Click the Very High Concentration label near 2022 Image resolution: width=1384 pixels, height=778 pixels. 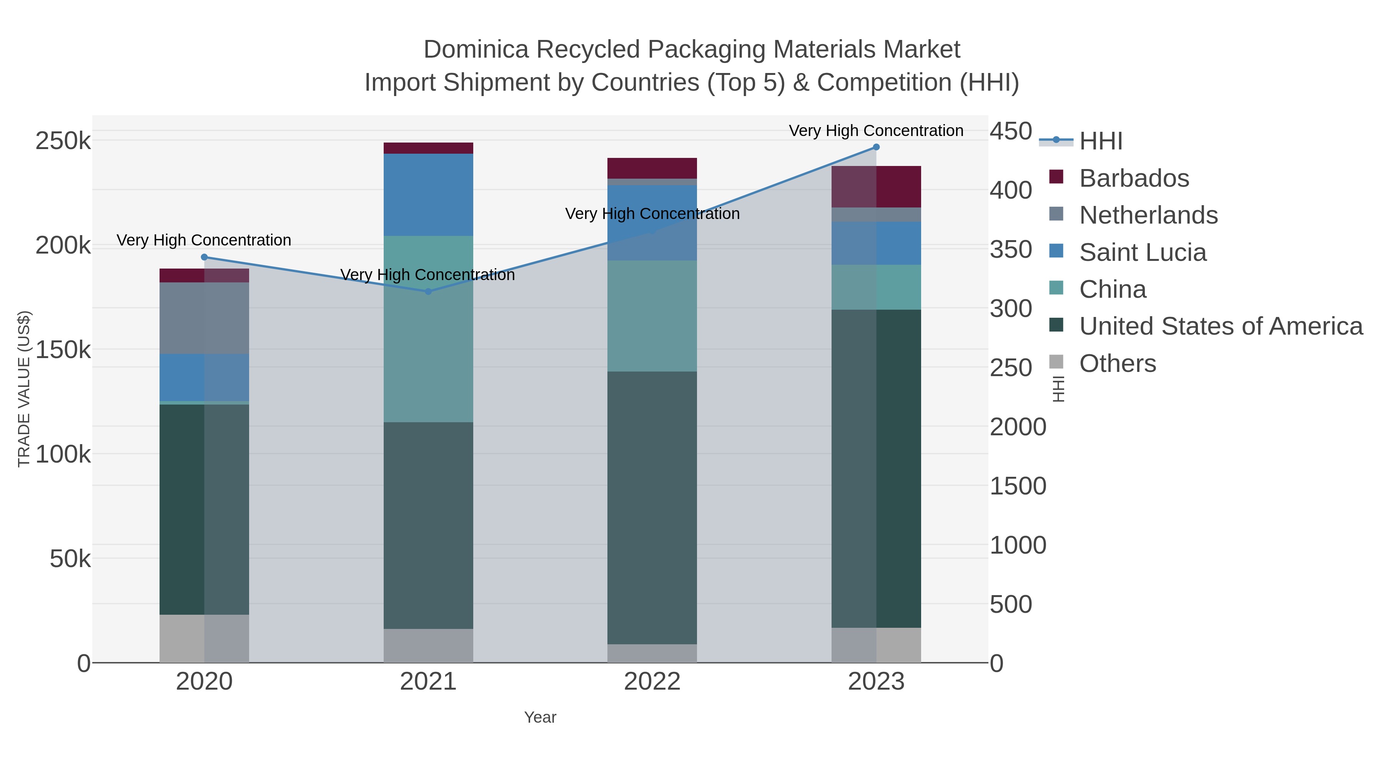(x=652, y=214)
